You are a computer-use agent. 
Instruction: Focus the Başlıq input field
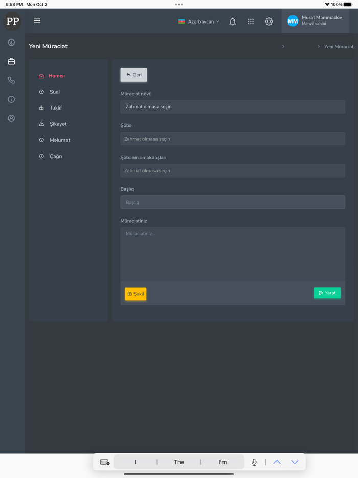[233, 202]
